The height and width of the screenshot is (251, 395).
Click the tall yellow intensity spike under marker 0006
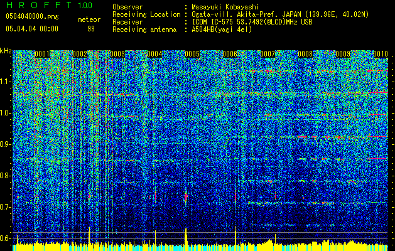[x=235, y=236]
